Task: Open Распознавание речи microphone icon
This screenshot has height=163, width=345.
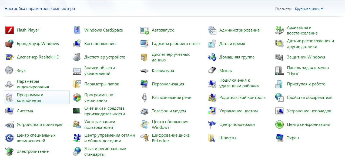Action: click(x=145, y=98)
